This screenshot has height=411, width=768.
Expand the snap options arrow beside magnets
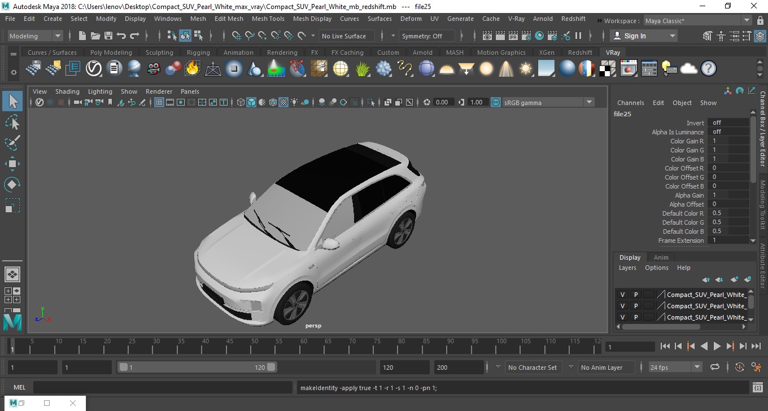click(x=313, y=36)
